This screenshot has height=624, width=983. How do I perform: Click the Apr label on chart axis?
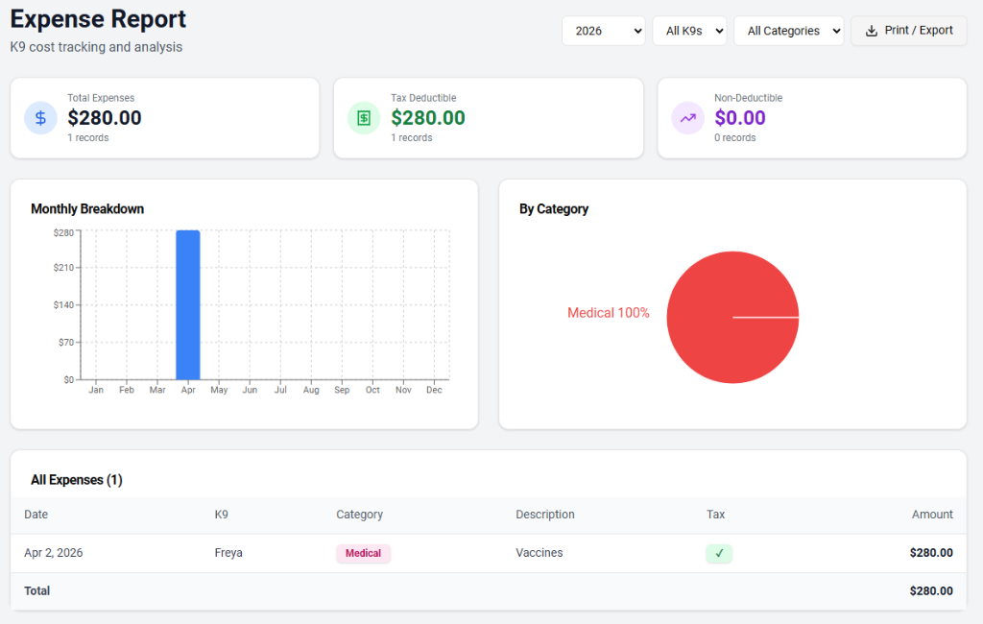[x=188, y=390]
